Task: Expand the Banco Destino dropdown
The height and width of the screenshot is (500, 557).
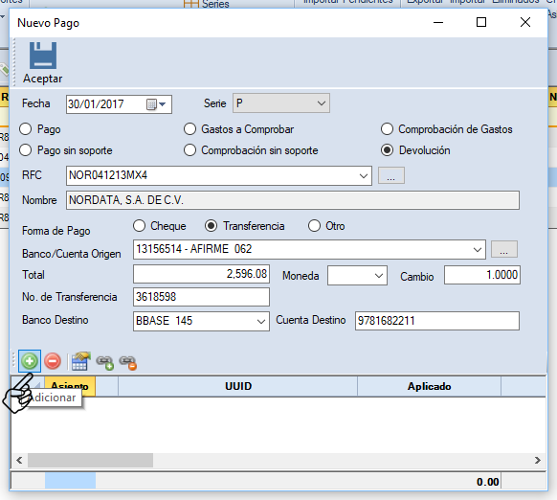Action: pyautogui.click(x=201, y=321)
